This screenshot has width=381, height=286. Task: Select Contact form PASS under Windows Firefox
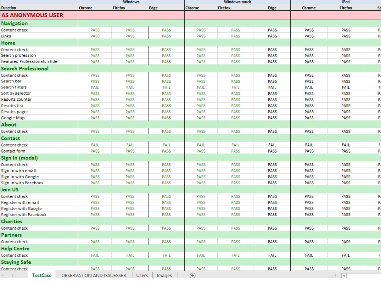point(130,151)
